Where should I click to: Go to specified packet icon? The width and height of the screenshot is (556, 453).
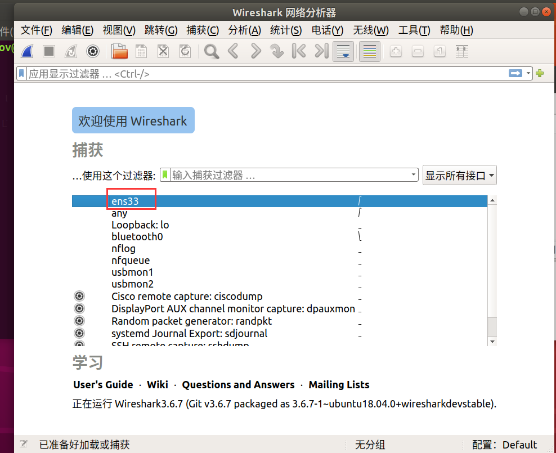277,51
